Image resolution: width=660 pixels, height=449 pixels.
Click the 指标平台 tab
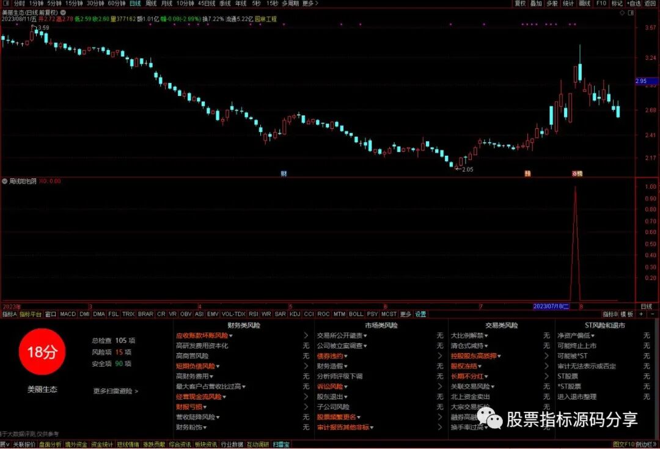pyautogui.click(x=31, y=314)
